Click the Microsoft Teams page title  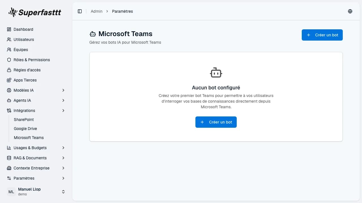(x=125, y=34)
